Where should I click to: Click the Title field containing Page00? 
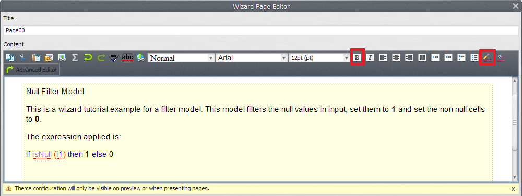click(x=261, y=30)
